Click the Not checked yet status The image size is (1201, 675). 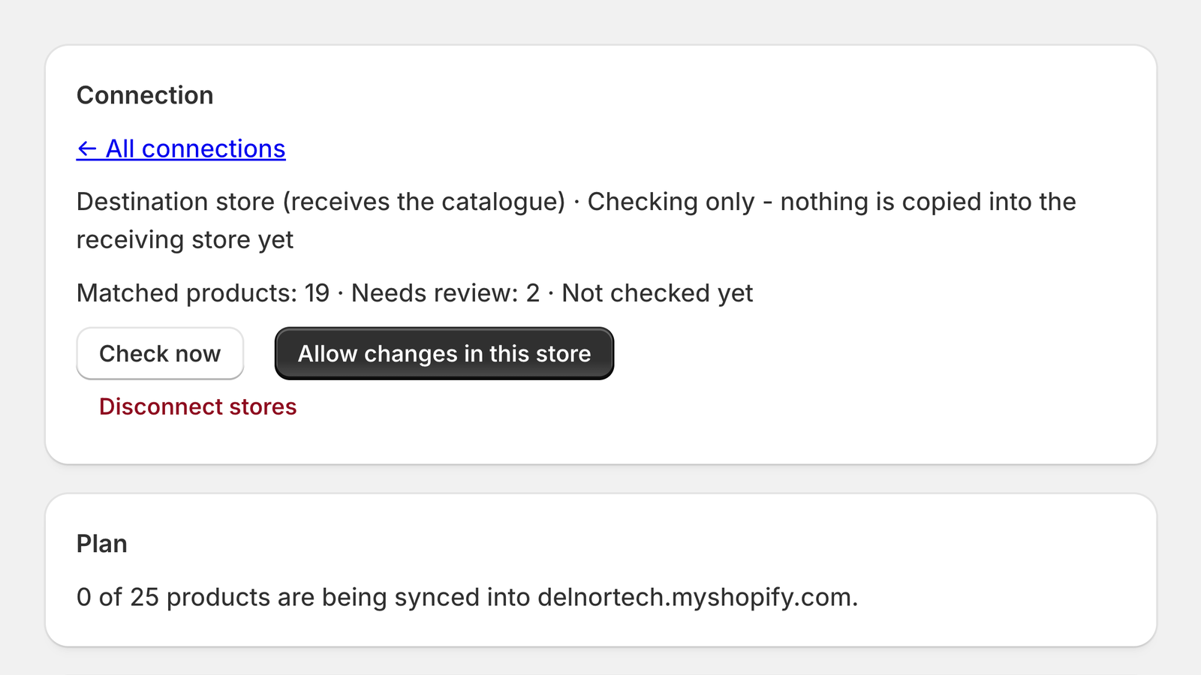(658, 293)
